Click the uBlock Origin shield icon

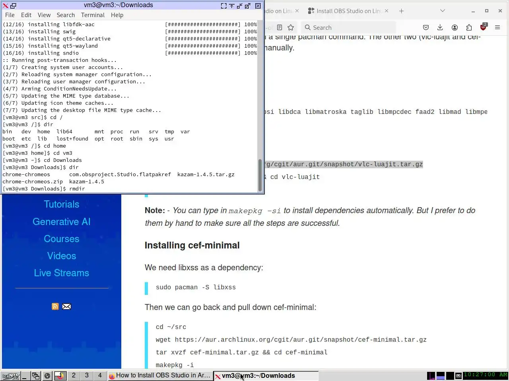pos(483,27)
